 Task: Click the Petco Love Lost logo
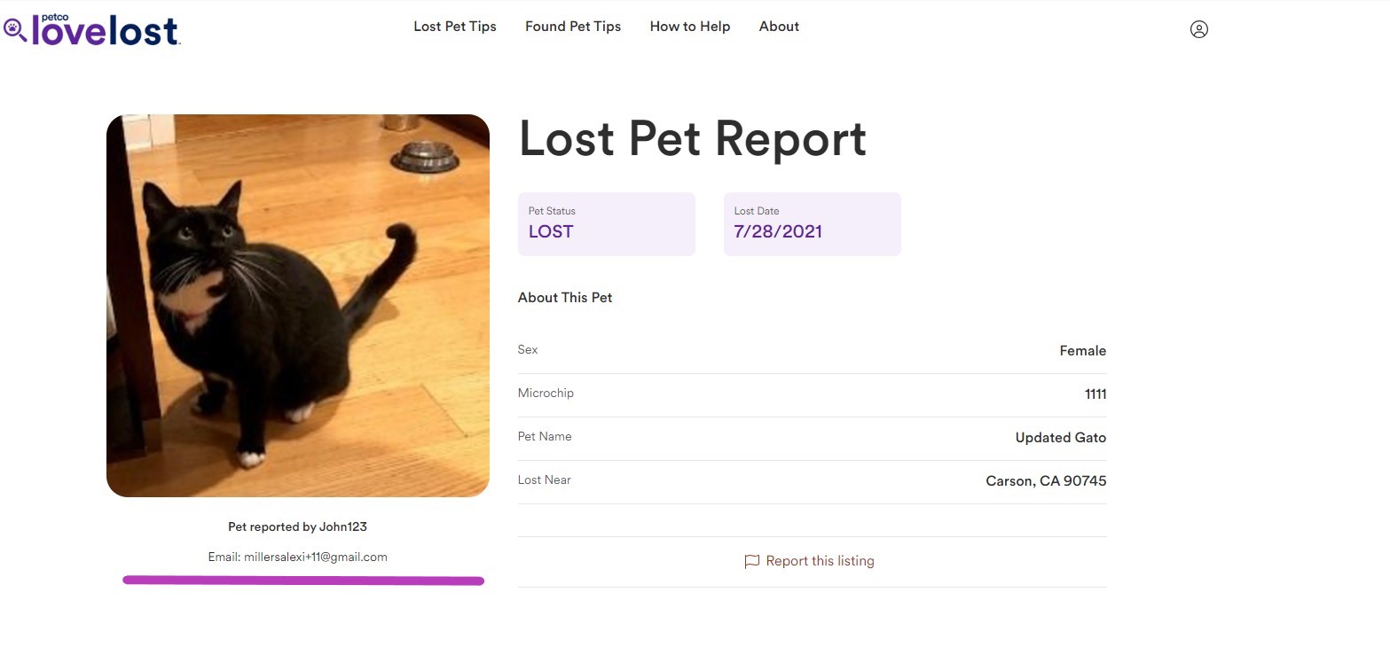click(91, 29)
